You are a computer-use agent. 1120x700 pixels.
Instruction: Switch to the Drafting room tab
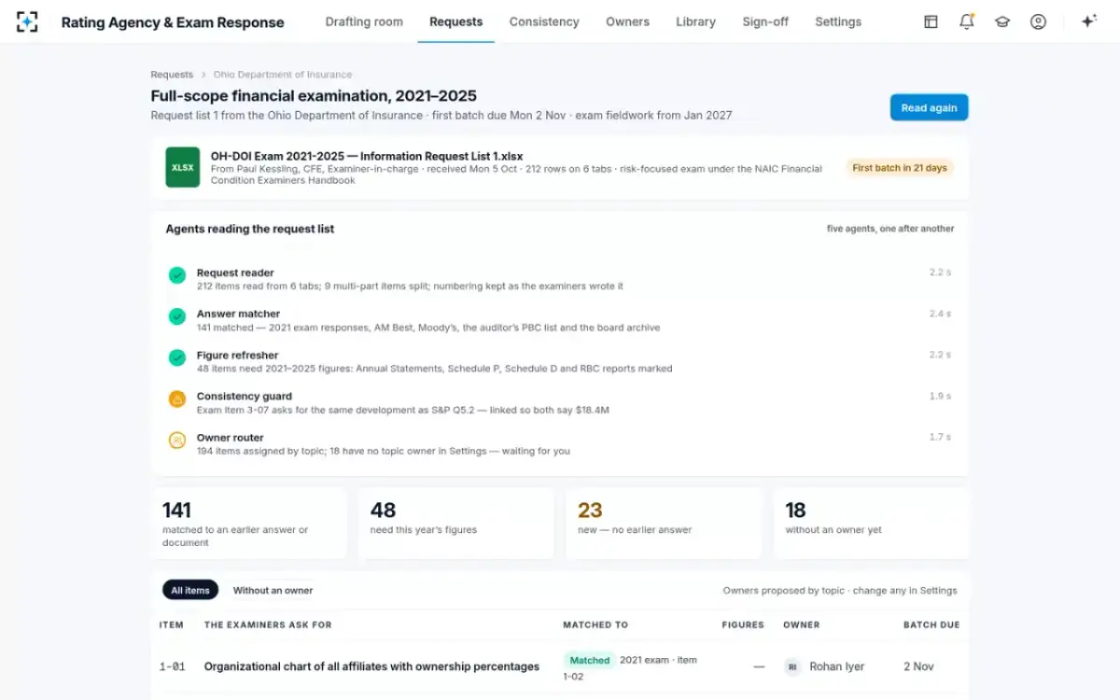pyautogui.click(x=364, y=21)
